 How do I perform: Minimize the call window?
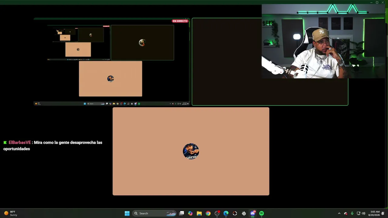click(x=371, y=2)
